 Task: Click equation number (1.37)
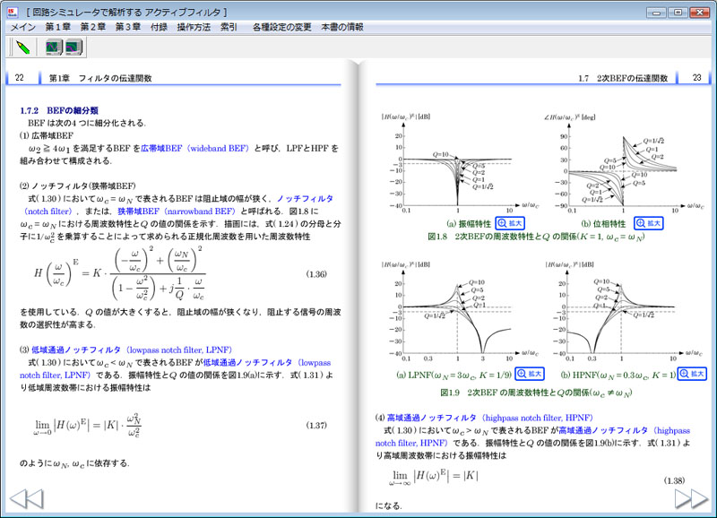point(316,425)
